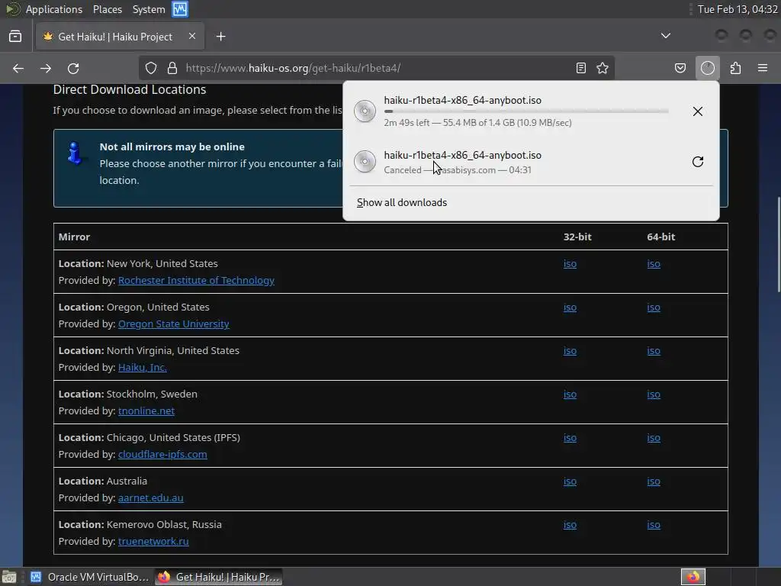Download 64-bit iso from Australia mirror
Screen dimensions: 781x586
[x=654, y=481]
